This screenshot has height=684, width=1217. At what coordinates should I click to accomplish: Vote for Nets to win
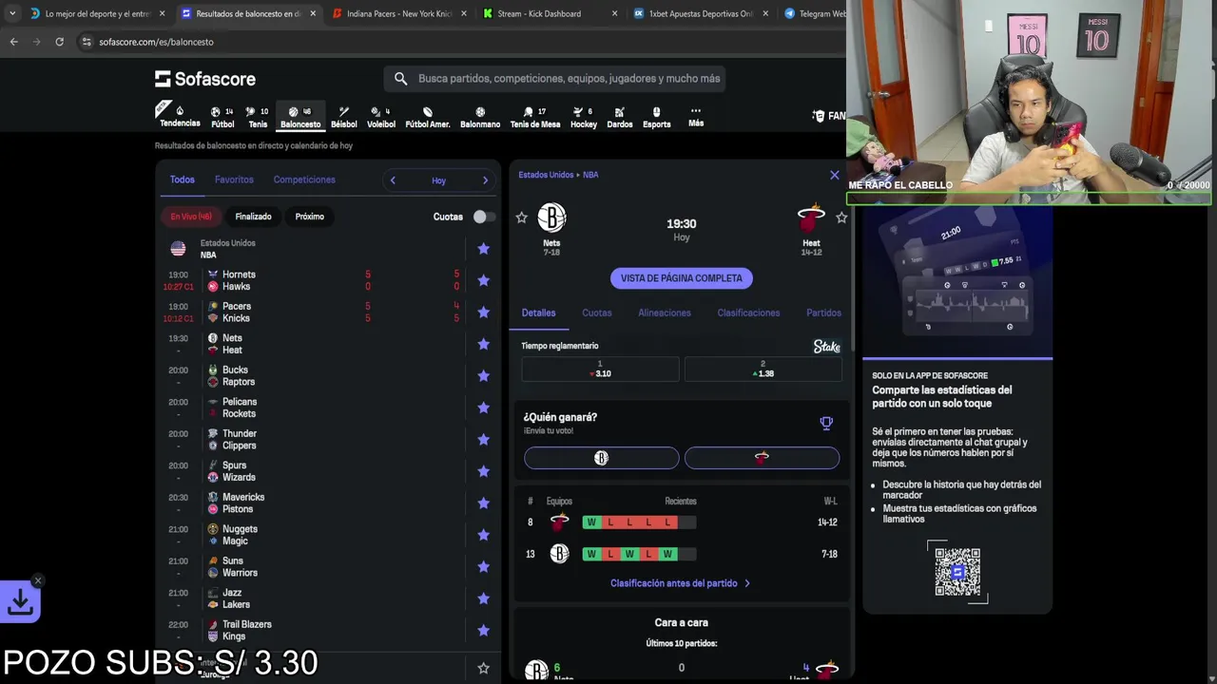click(601, 458)
